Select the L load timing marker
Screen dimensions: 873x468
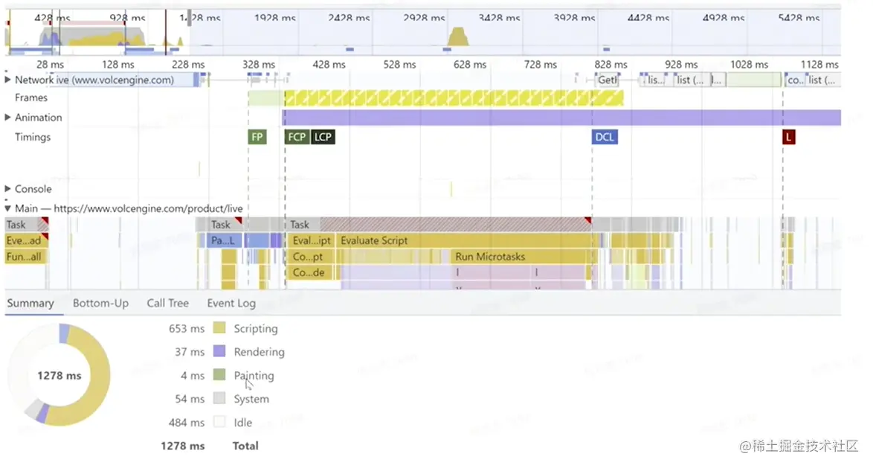[788, 137]
